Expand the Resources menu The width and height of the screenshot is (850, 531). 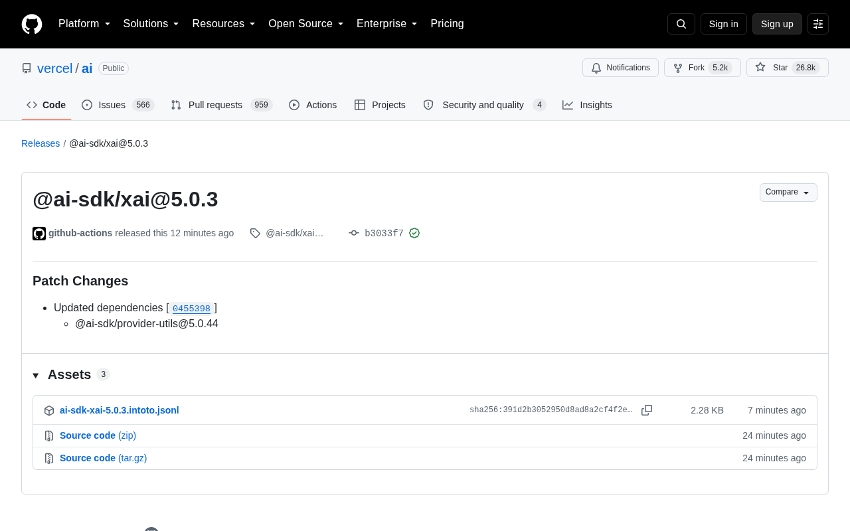pos(224,24)
